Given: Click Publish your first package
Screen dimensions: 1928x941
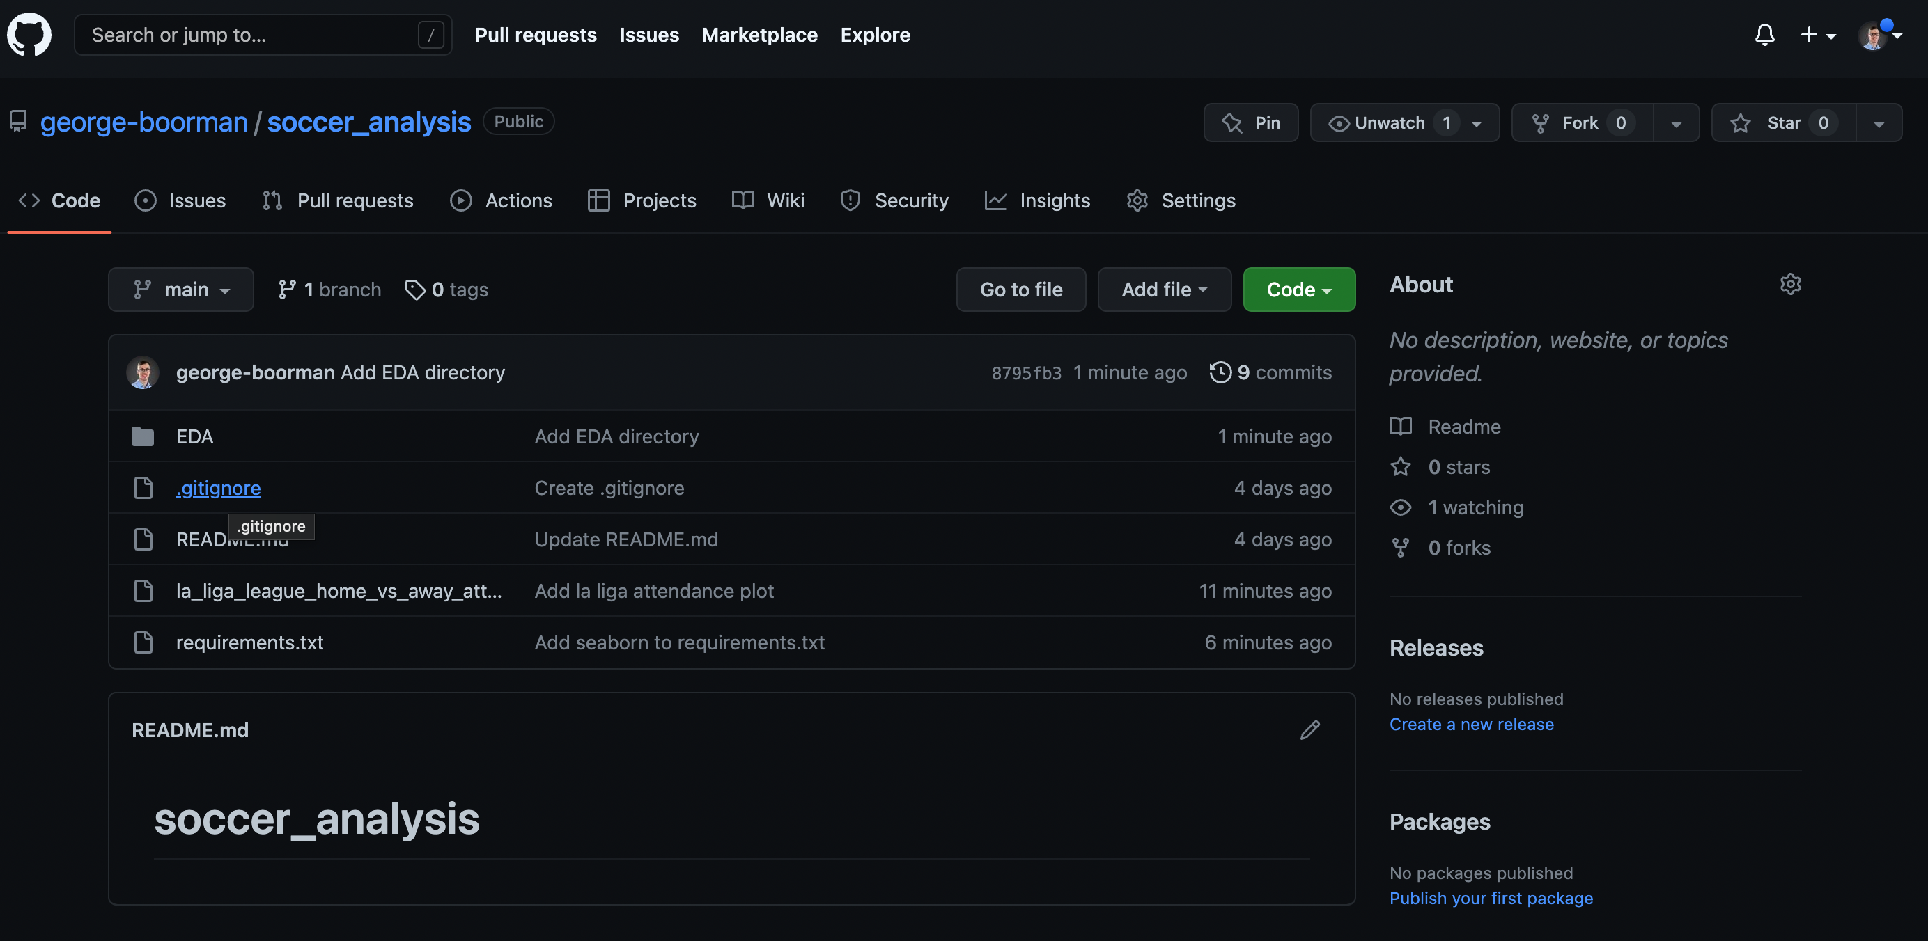Looking at the screenshot, I should [x=1491, y=898].
